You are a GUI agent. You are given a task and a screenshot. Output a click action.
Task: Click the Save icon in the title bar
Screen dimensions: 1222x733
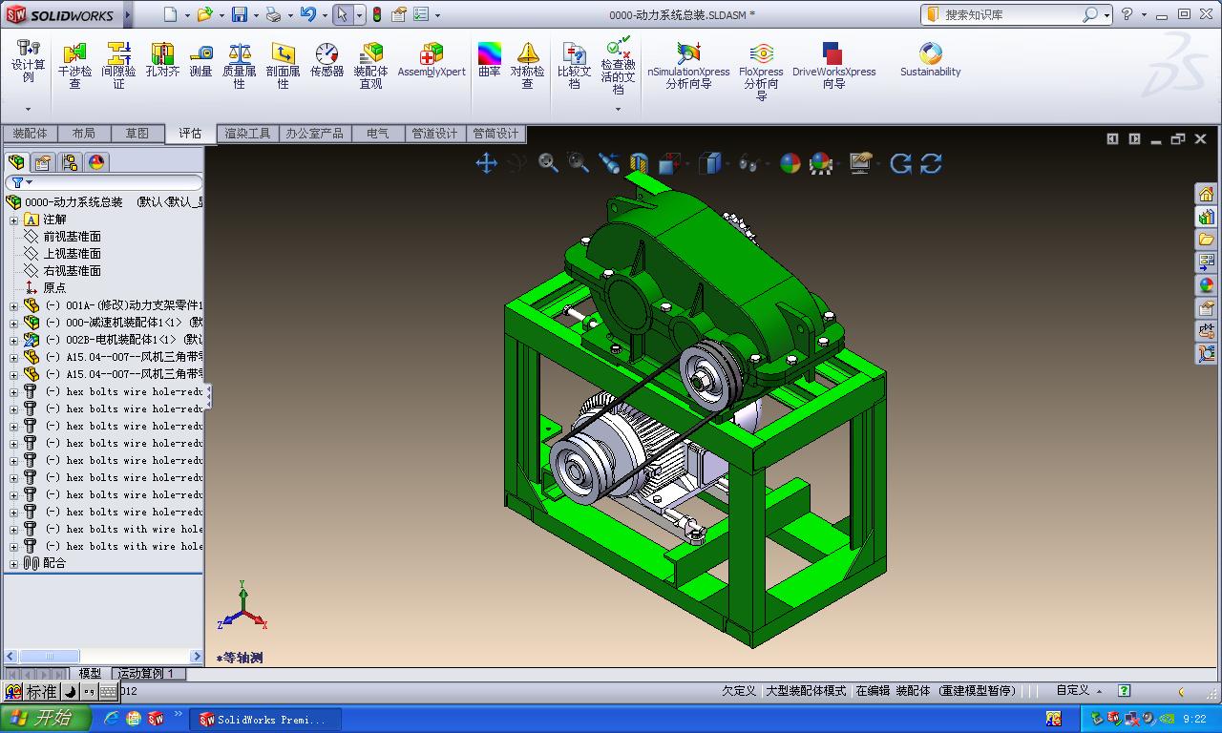click(x=240, y=14)
